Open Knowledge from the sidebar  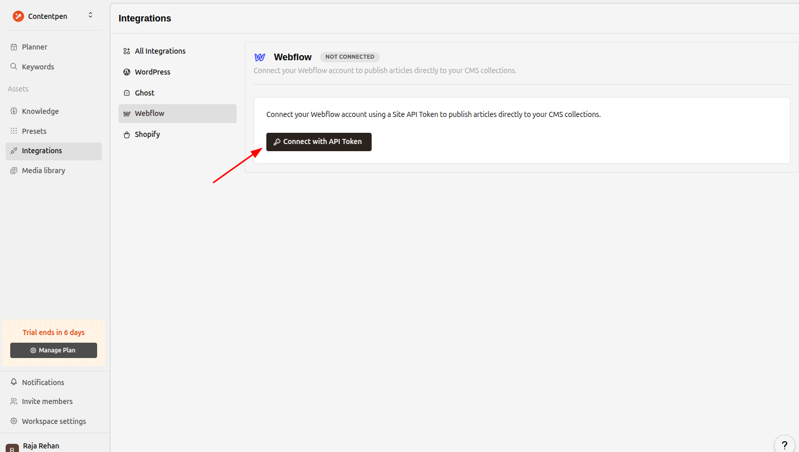coord(40,111)
